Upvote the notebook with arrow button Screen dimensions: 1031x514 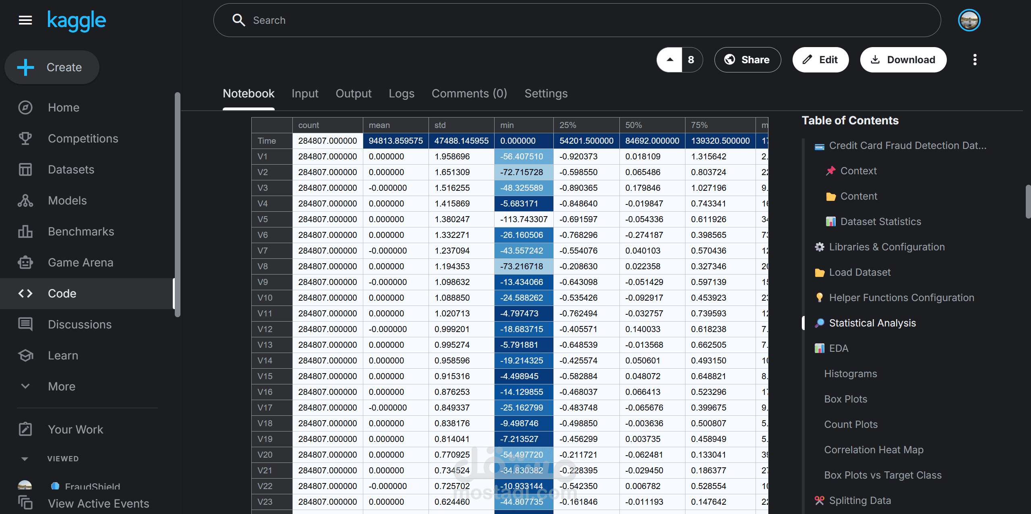coord(670,60)
